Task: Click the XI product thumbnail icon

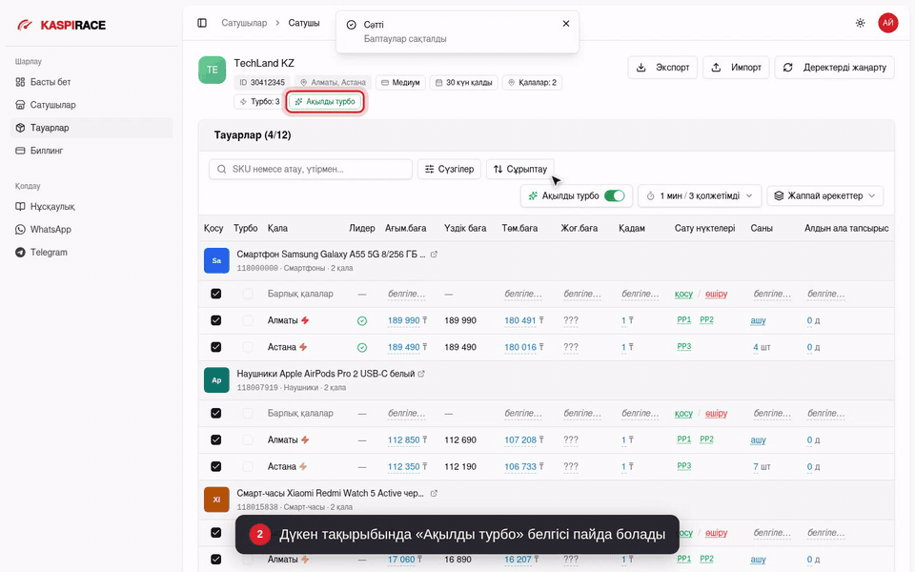Action: click(x=216, y=500)
